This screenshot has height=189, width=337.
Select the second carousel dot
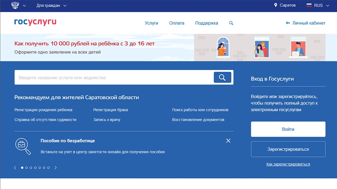(26, 168)
